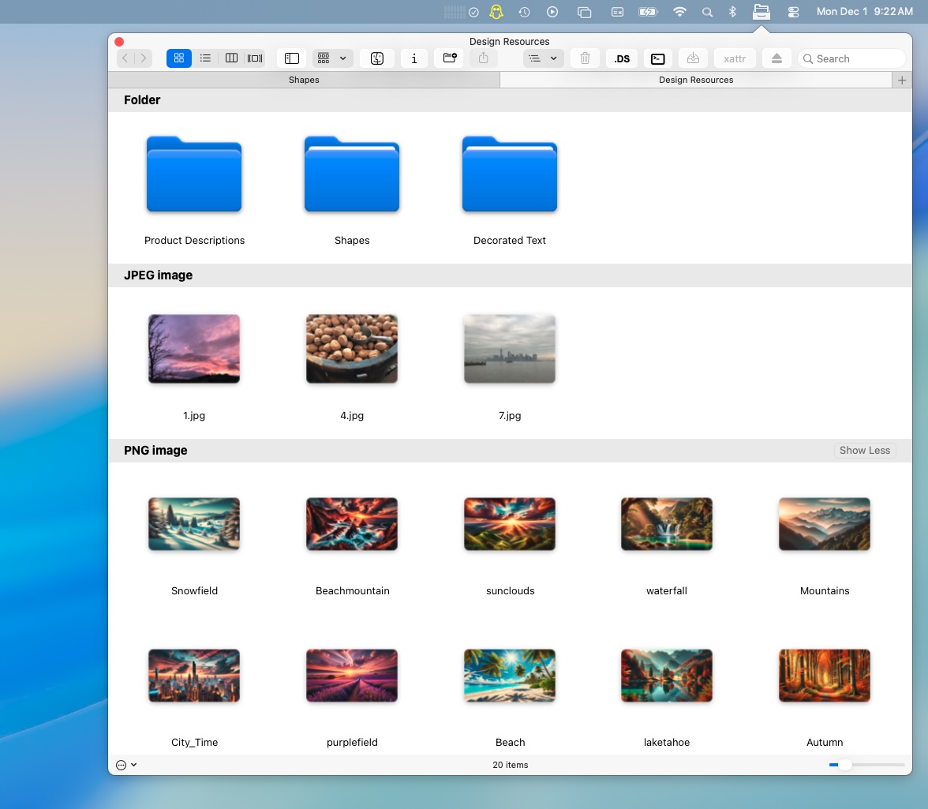Switch to gallery view

pos(254,58)
